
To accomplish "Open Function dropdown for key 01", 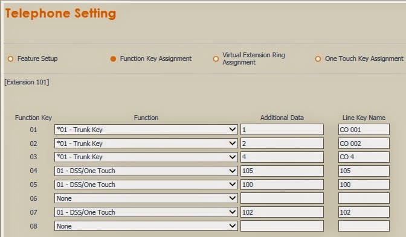I will pyautogui.click(x=146, y=130).
